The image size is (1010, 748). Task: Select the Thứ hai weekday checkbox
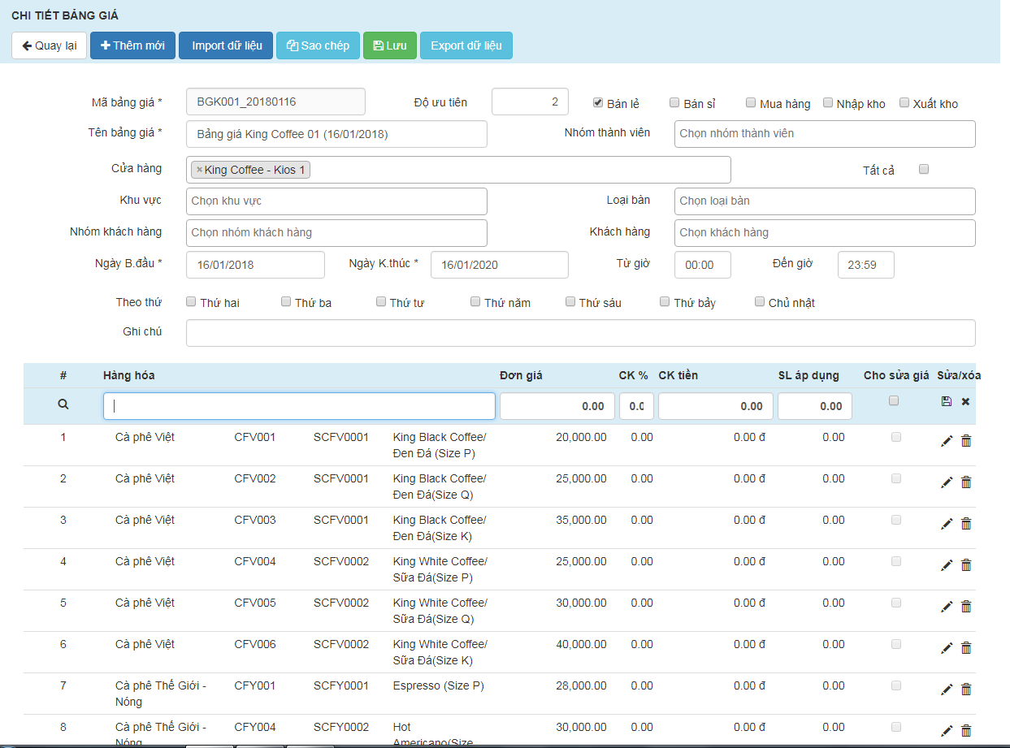point(191,301)
